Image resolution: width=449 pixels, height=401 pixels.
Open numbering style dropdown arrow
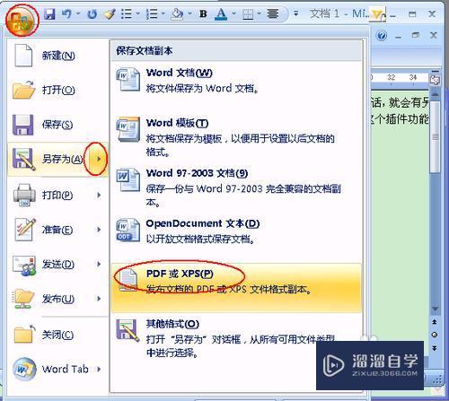tap(163, 13)
